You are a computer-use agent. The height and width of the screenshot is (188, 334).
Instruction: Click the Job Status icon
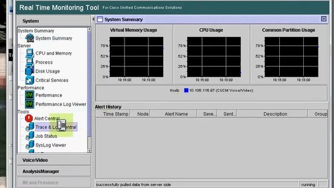tap(30, 136)
